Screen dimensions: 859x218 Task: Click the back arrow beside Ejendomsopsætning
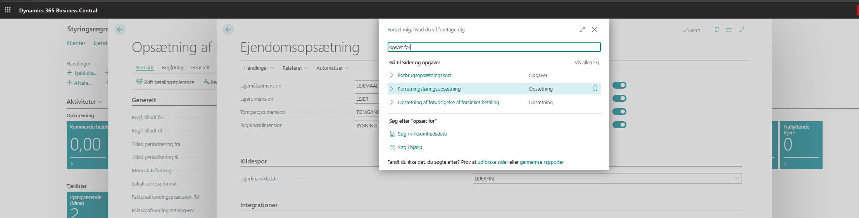pyautogui.click(x=228, y=29)
